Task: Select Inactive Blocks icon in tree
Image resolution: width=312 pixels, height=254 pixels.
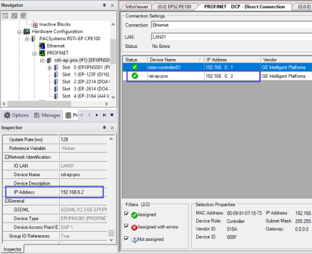Action: pyautogui.click(x=35, y=25)
